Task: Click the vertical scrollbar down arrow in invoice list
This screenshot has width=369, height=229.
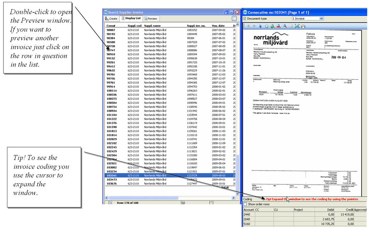Action: tap(237, 194)
